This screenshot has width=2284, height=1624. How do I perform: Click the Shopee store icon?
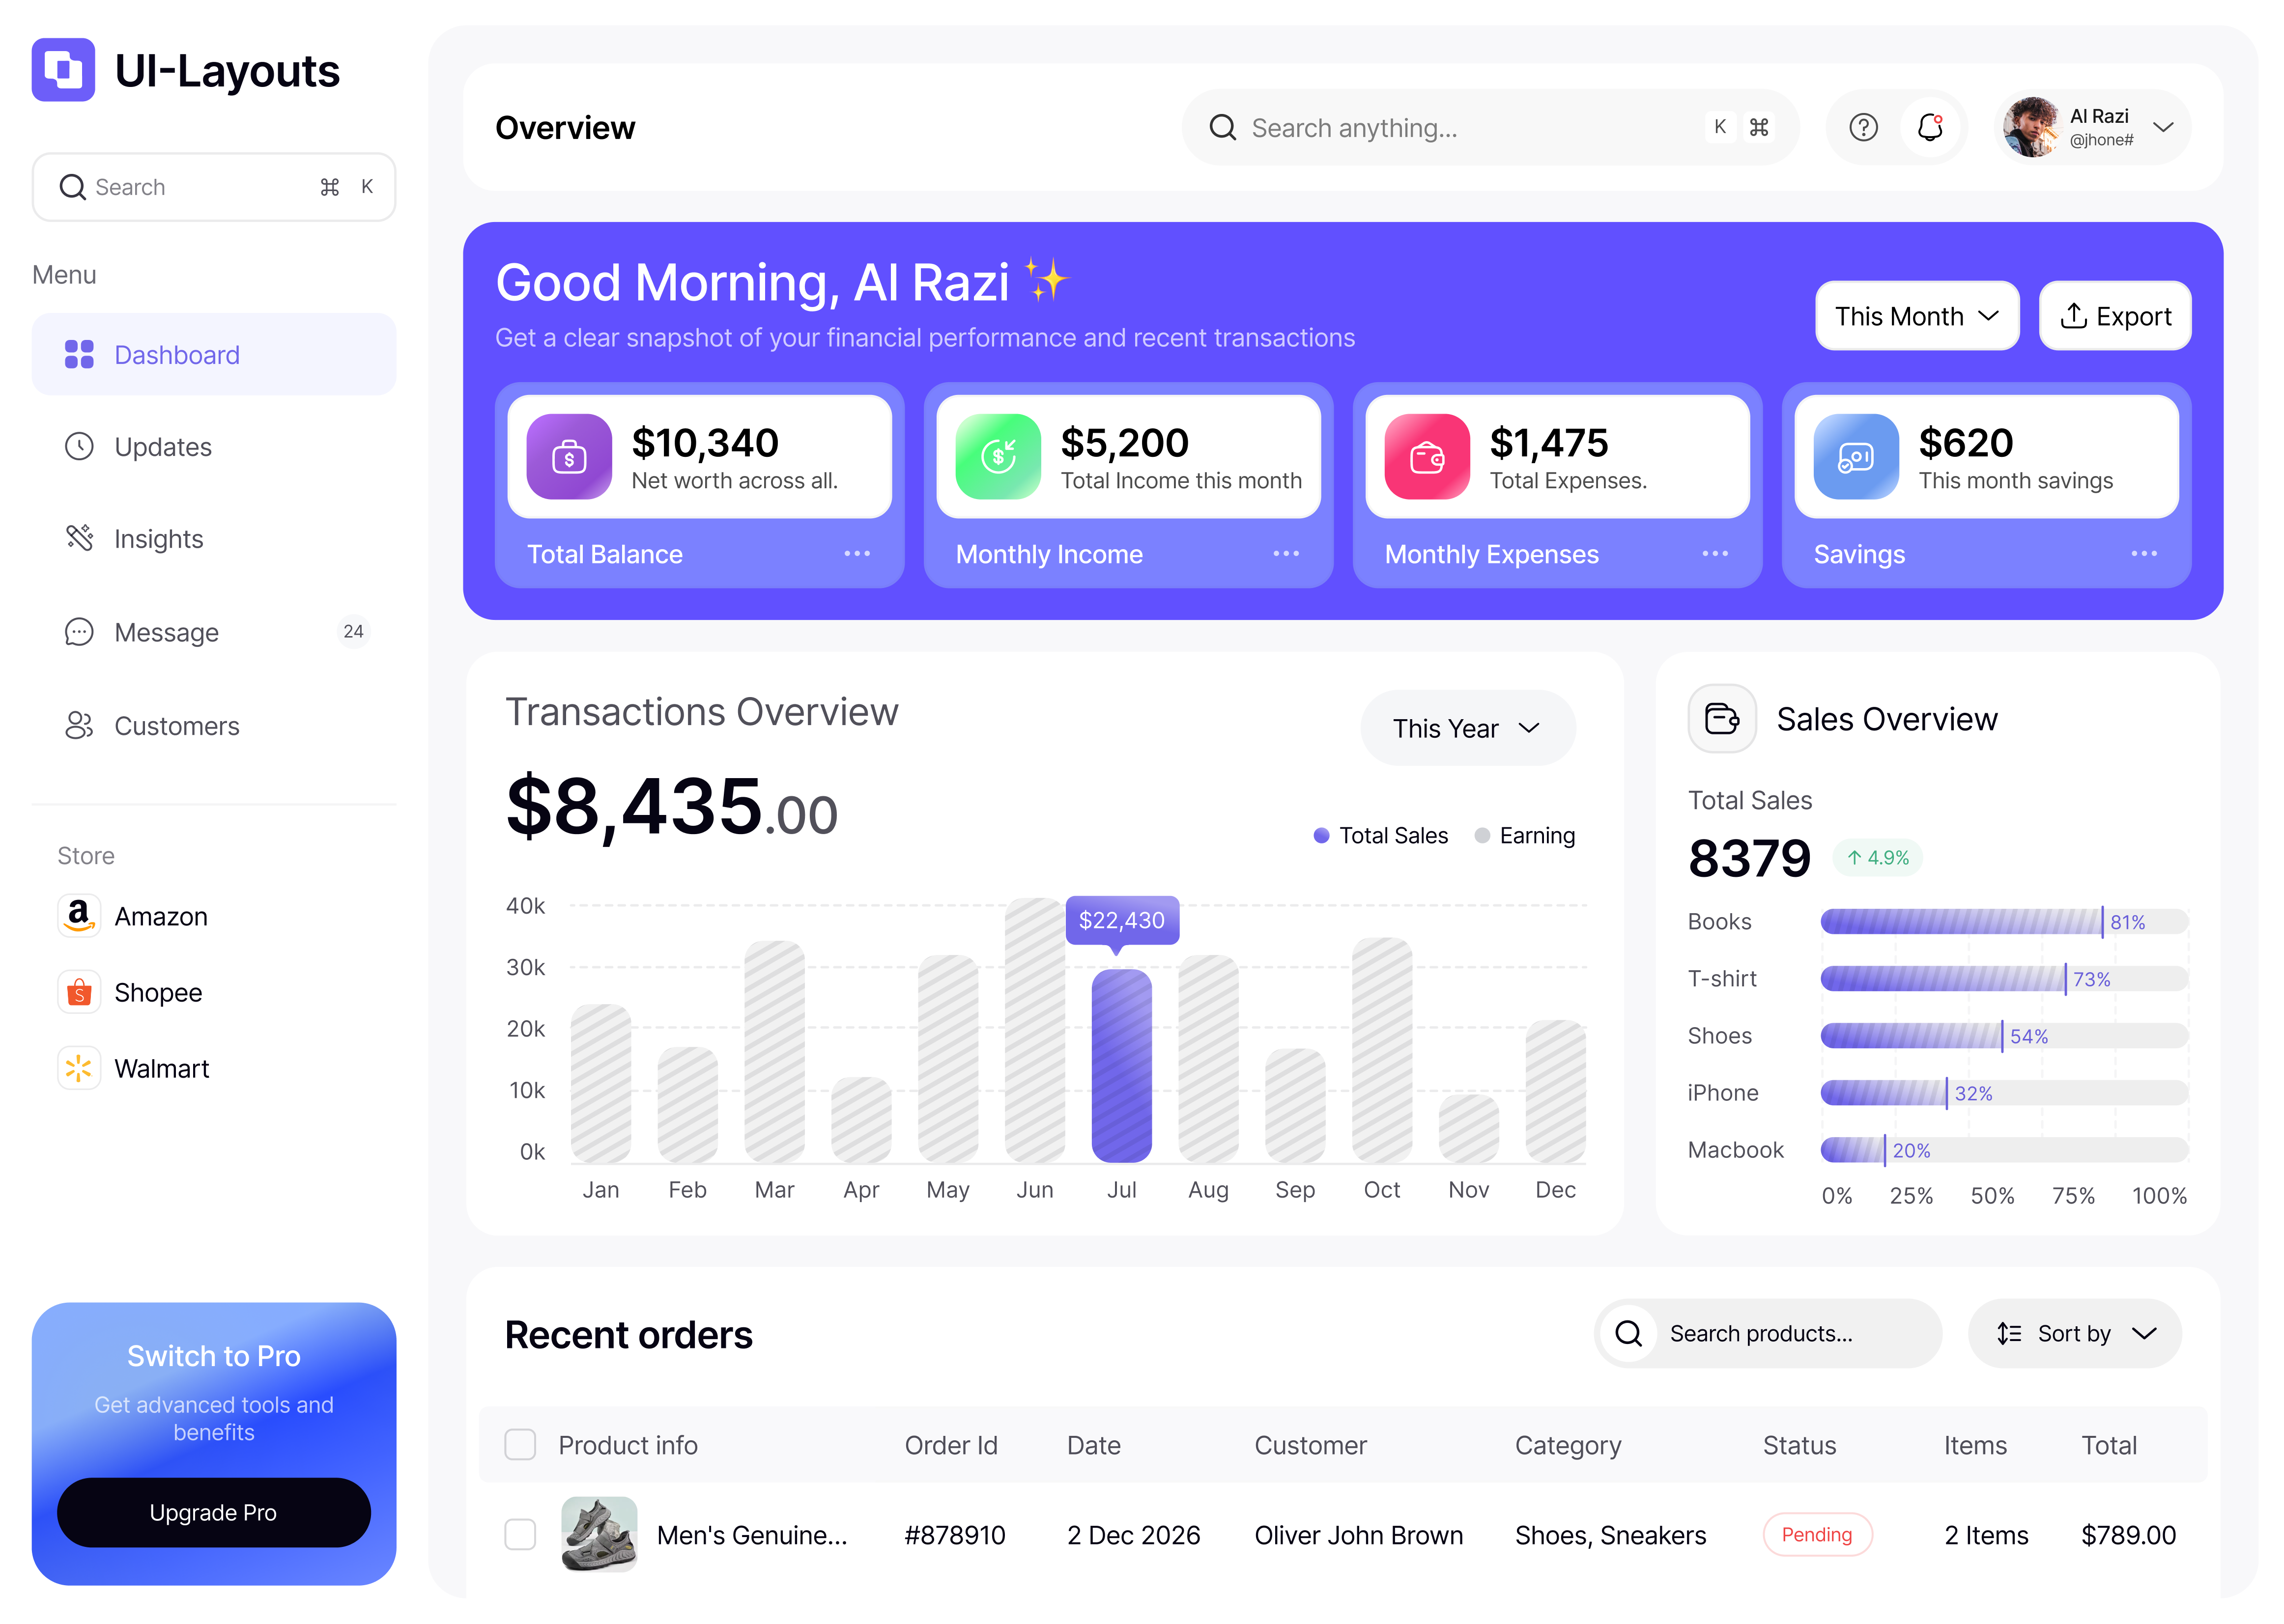click(79, 991)
